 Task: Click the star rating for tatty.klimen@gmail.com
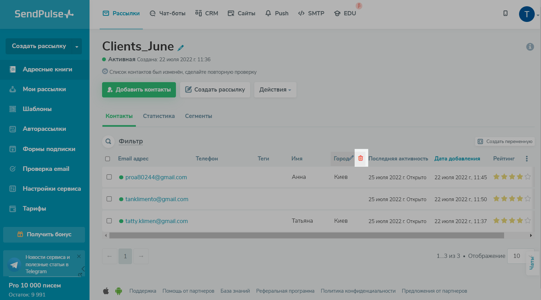click(512, 221)
